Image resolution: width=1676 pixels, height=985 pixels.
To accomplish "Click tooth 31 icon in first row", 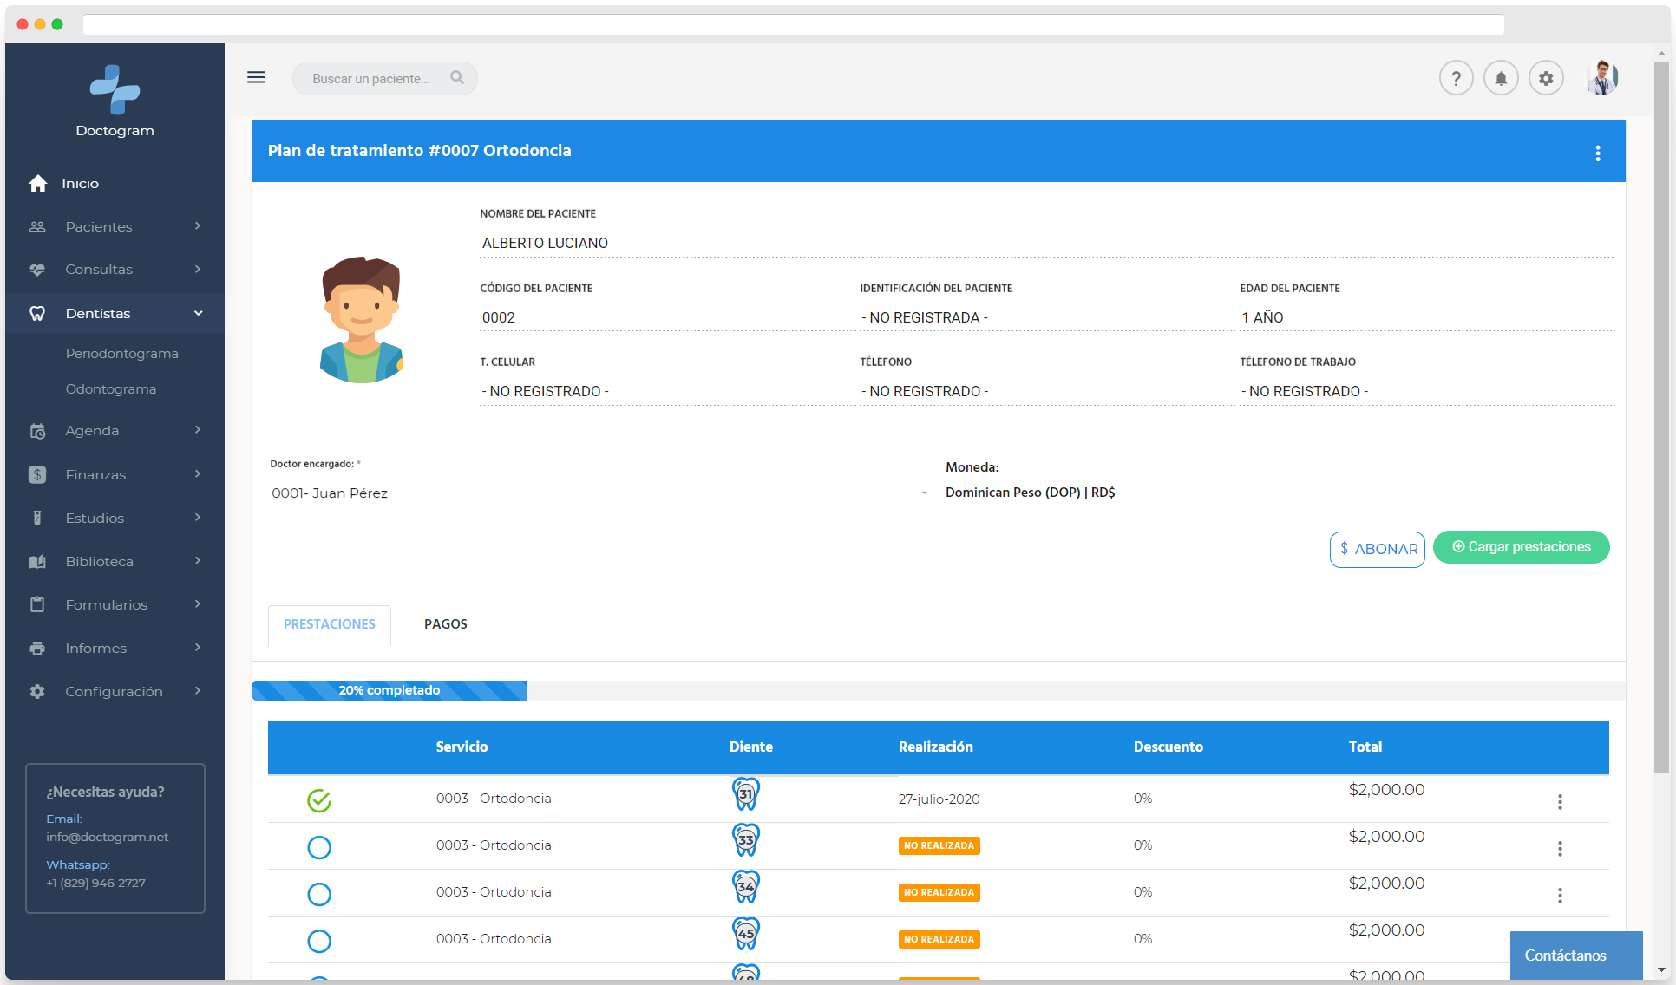I will pos(746,793).
